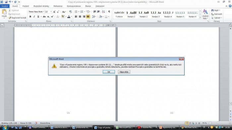Expand the Times New Roman font dropdown
232x130 pixels.
(x=44, y=12)
